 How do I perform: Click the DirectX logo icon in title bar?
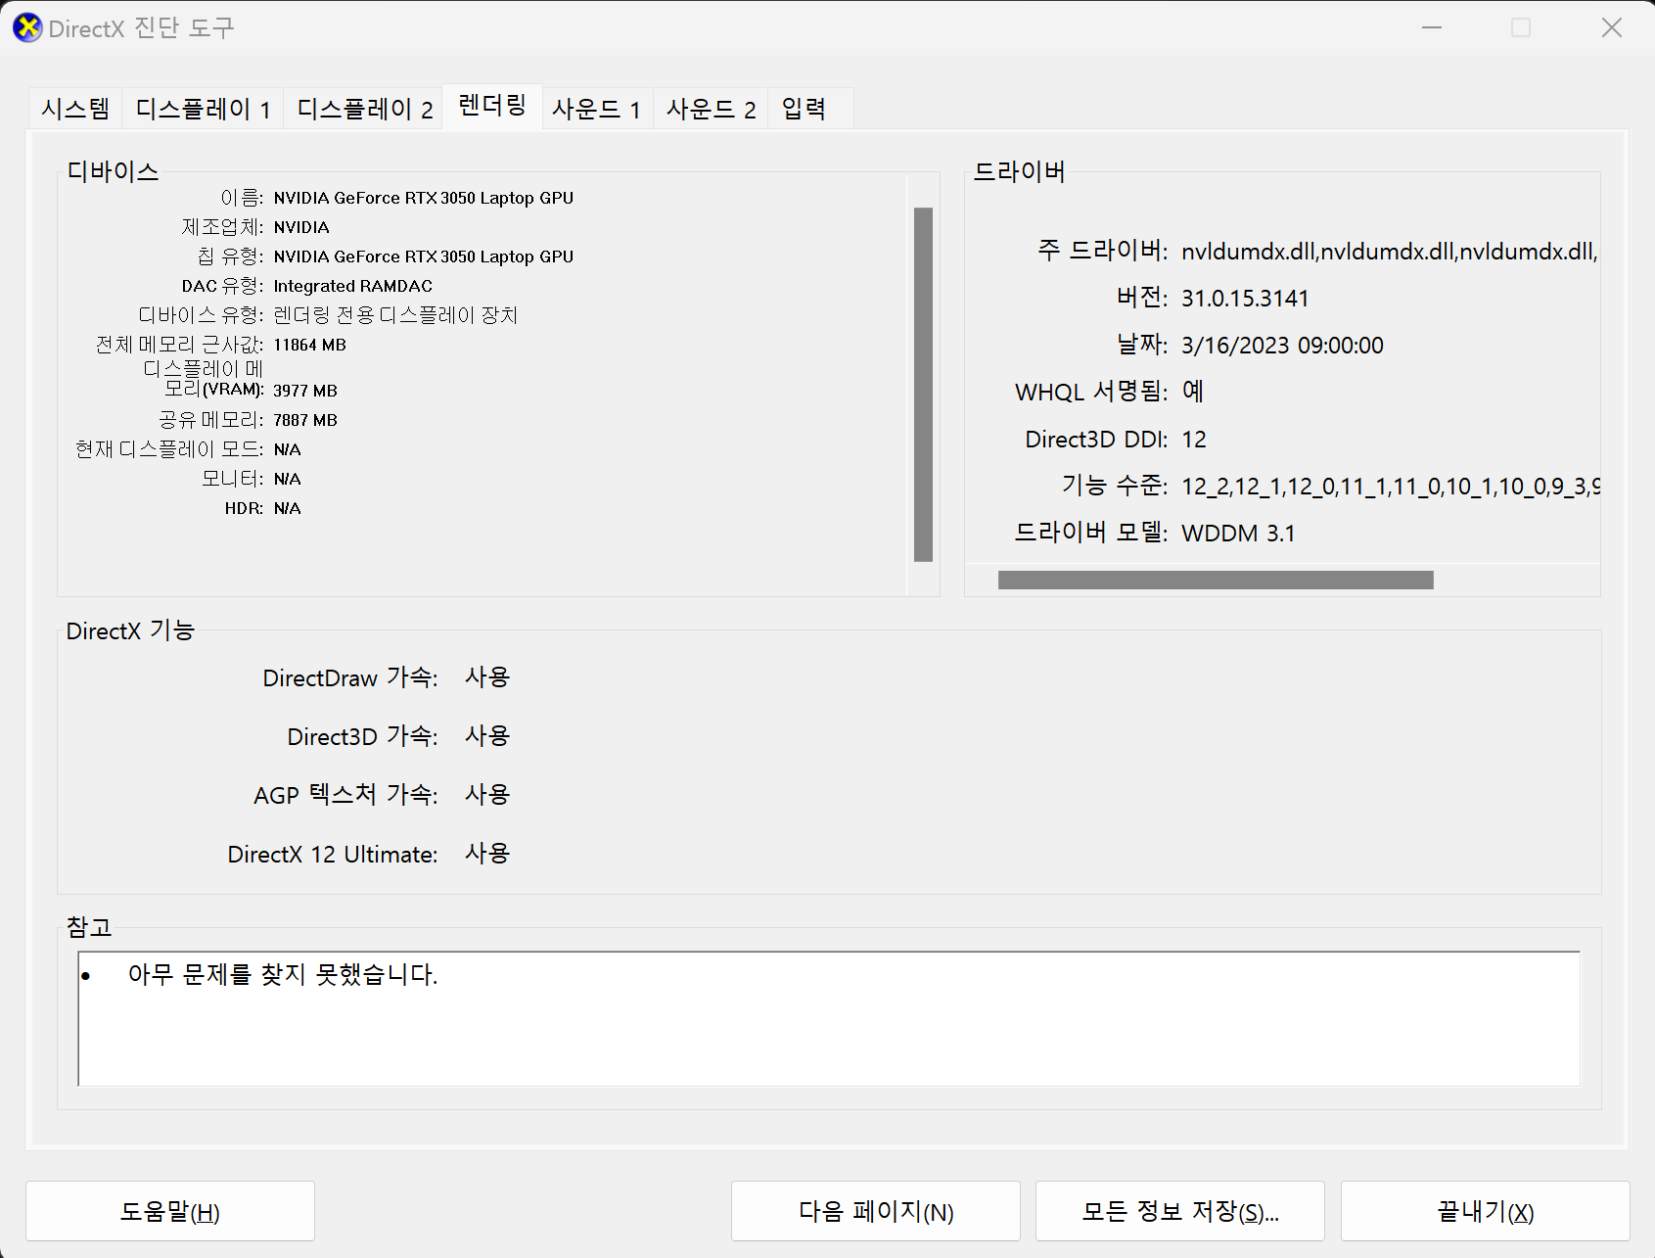[x=27, y=27]
